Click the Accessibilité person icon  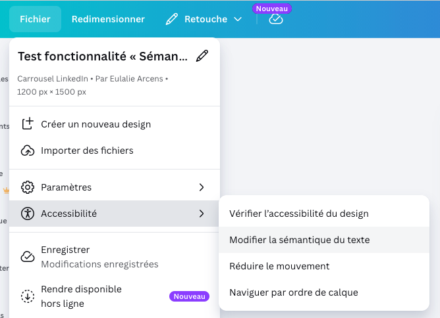[28, 214]
